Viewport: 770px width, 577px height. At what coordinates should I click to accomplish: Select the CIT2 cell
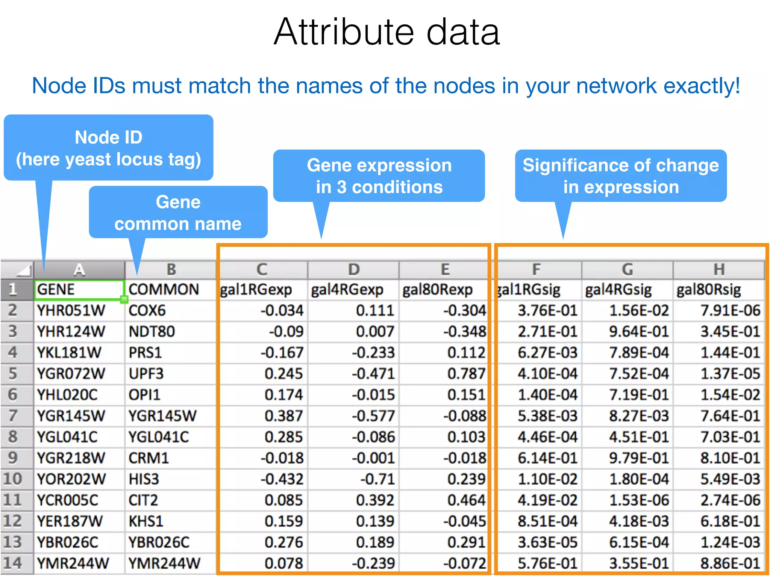[x=171, y=500]
